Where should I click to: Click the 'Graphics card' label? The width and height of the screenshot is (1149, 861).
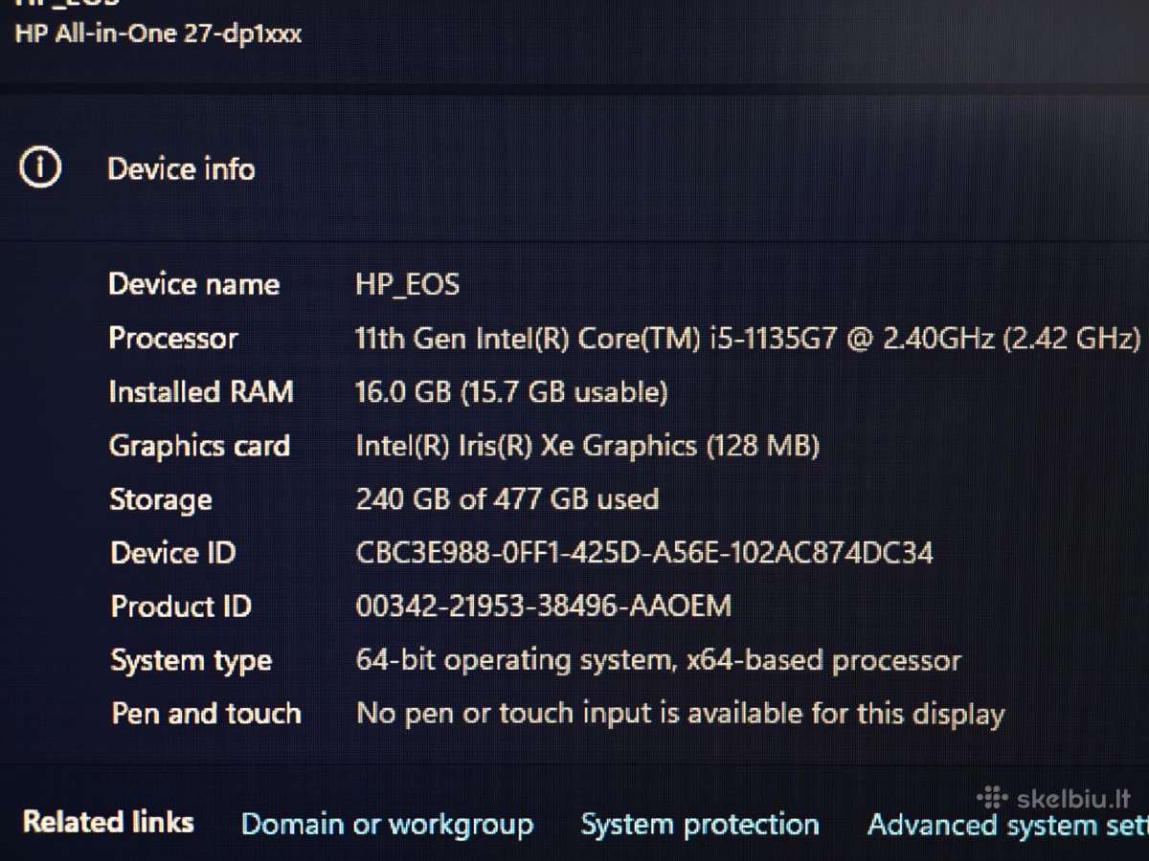click(199, 447)
